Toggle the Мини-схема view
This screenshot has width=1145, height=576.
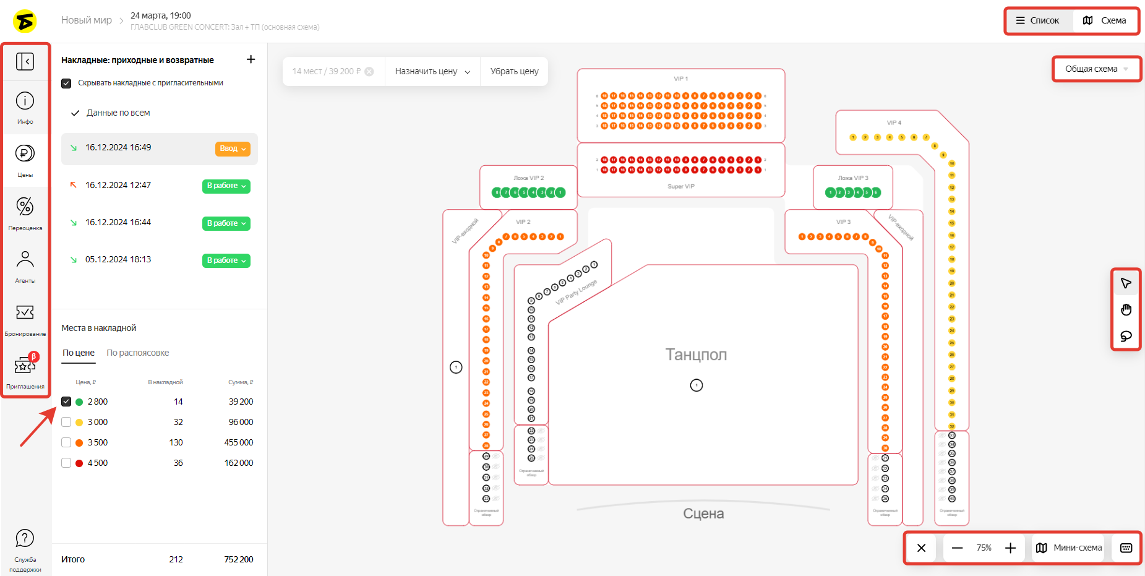(x=1068, y=548)
